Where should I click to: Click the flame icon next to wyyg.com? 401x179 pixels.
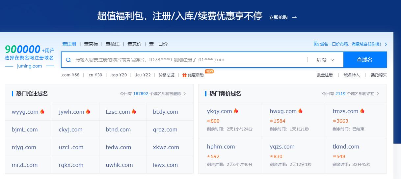[42, 112]
